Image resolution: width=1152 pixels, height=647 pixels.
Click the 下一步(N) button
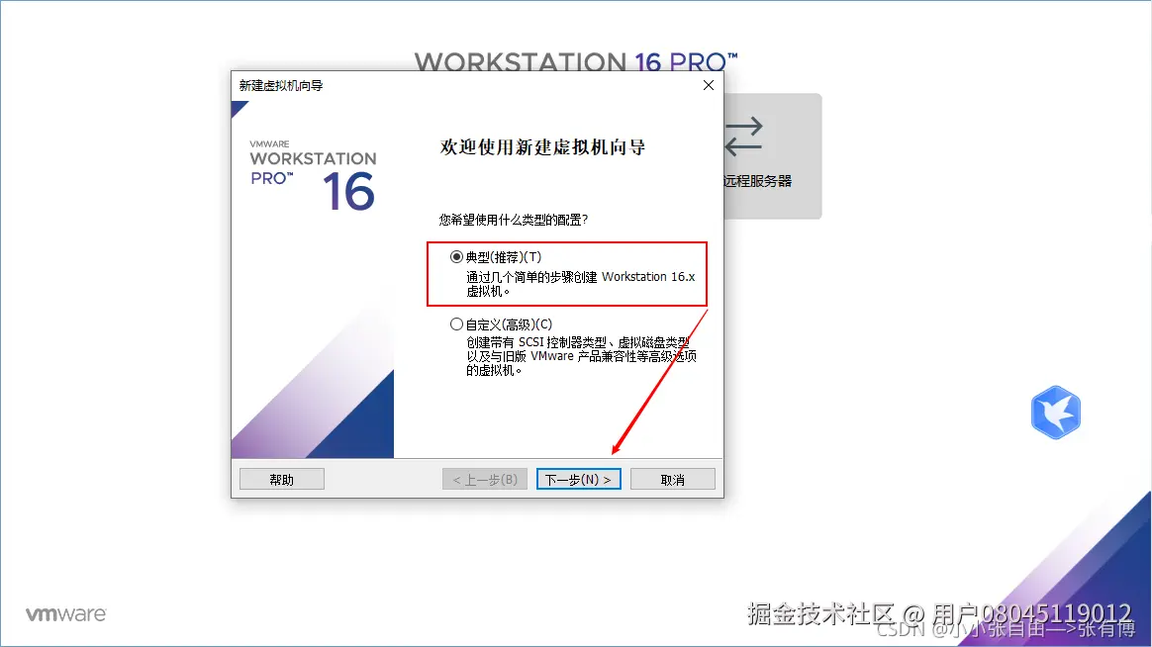pos(578,479)
